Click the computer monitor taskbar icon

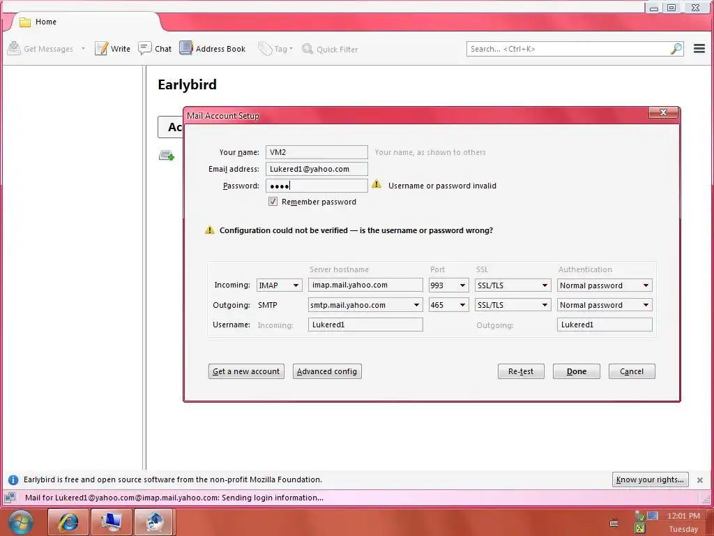click(x=111, y=522)
